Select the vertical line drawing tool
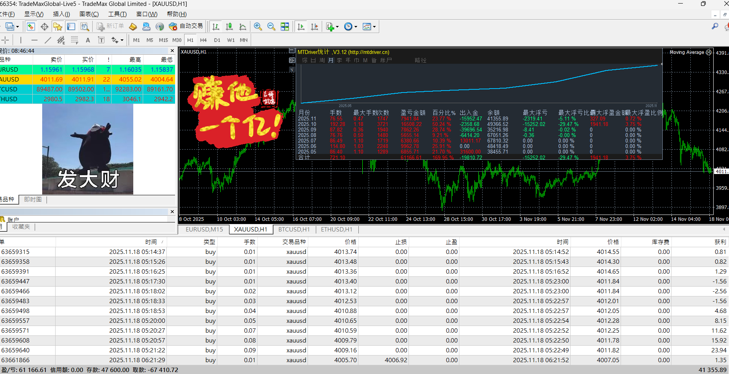729x374 pixels. [21, 40]
